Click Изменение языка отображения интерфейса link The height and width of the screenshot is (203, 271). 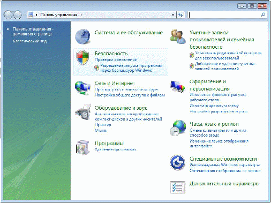click(x=219, y=144)
